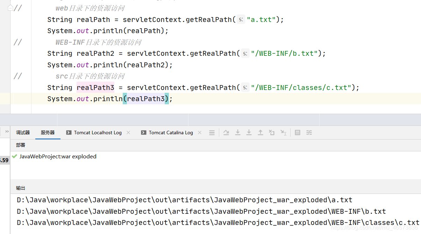Place cursor on System.out.println(realPath3) line

coord(110,99)
